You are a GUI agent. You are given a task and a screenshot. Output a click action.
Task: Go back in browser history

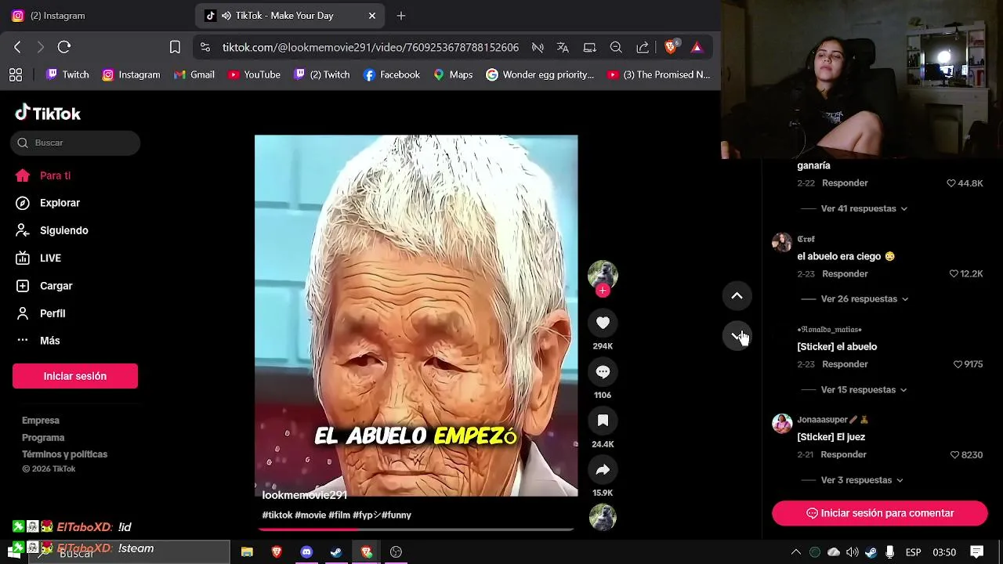[17, 47]
